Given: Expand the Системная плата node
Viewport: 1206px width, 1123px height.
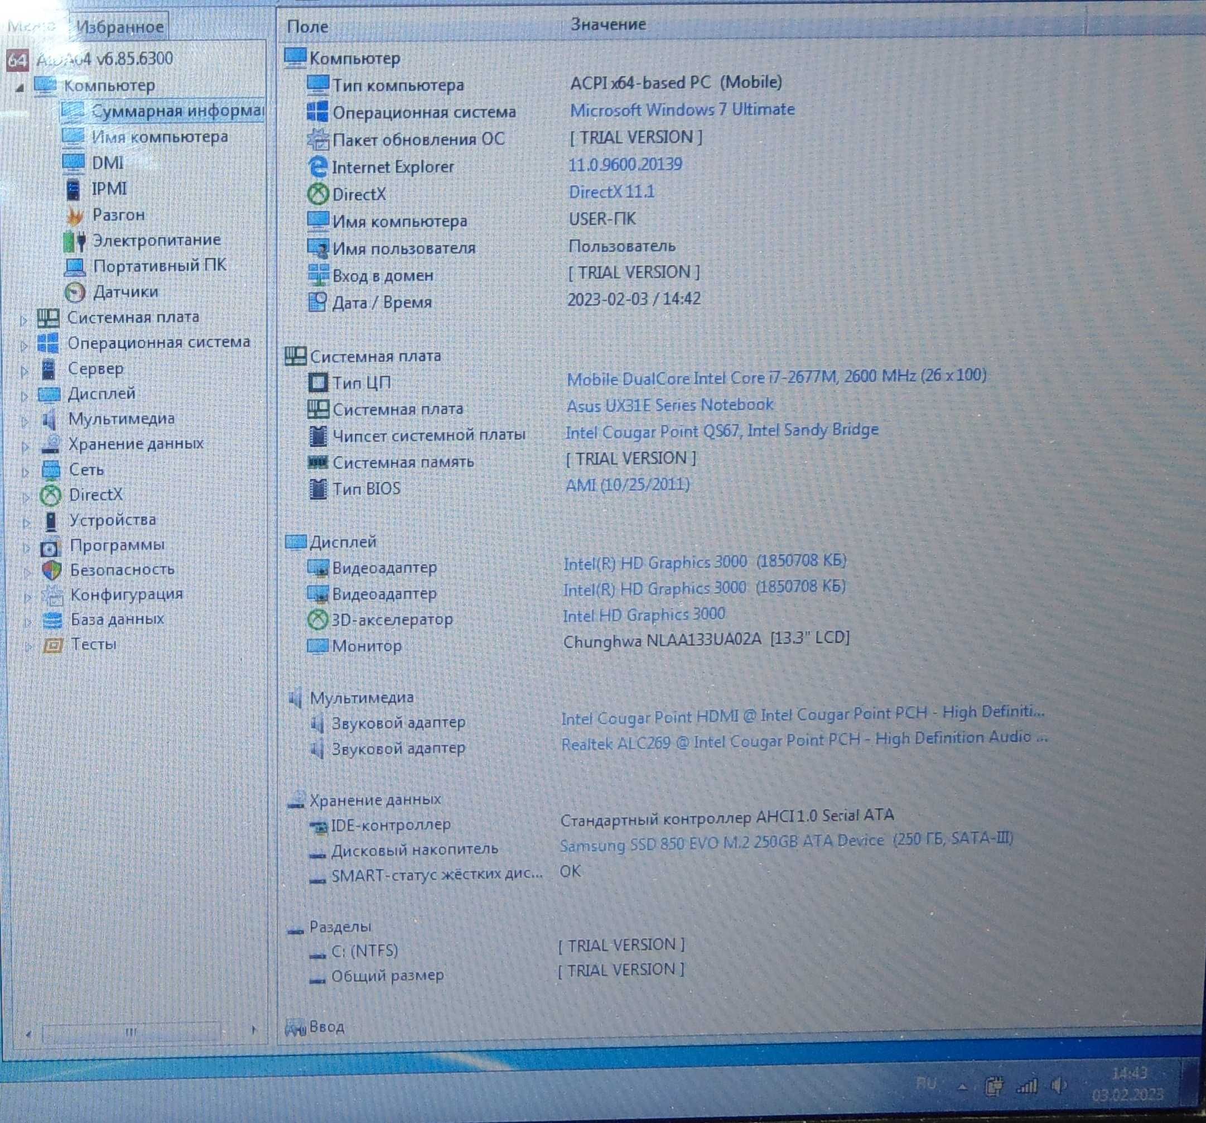Looking at the screenshot, I should pyautogui.click(x=23, y=320).
